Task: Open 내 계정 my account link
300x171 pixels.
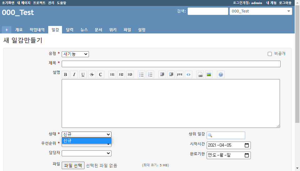Action: click(x=271, y=3)
